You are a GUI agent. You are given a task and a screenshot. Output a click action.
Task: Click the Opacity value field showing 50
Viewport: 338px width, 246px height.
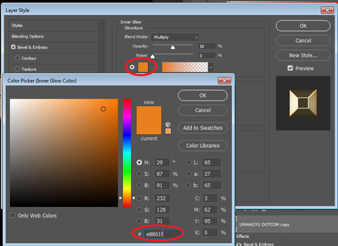pyautogui.click(x=207, y=46)
